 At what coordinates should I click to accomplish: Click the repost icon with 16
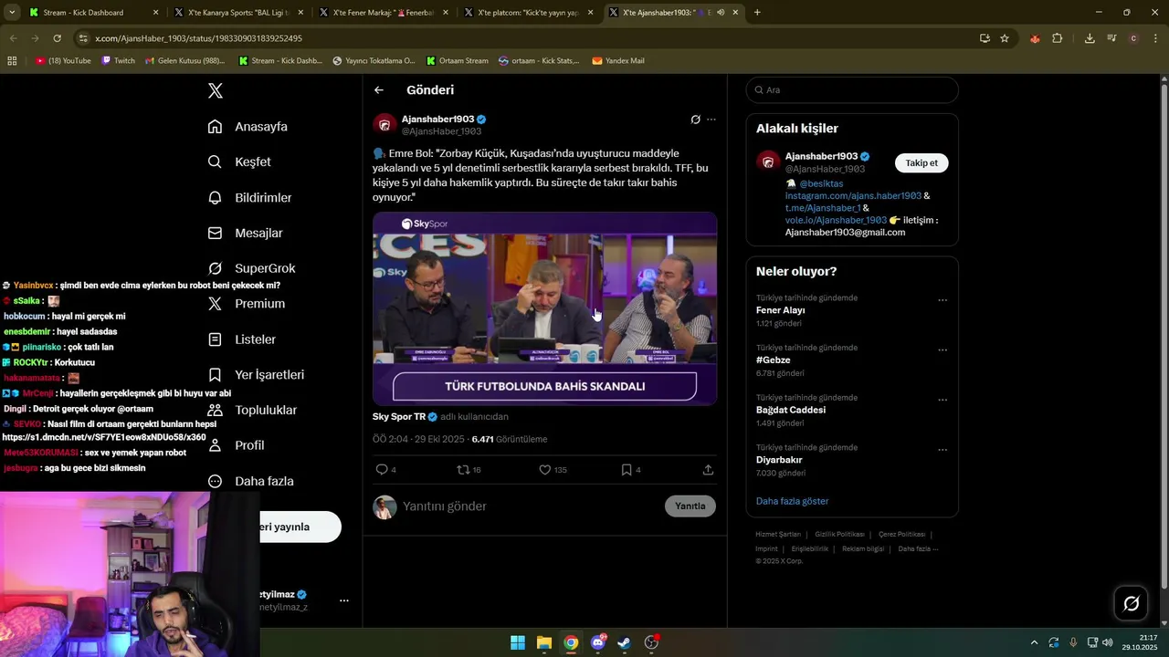463,470
